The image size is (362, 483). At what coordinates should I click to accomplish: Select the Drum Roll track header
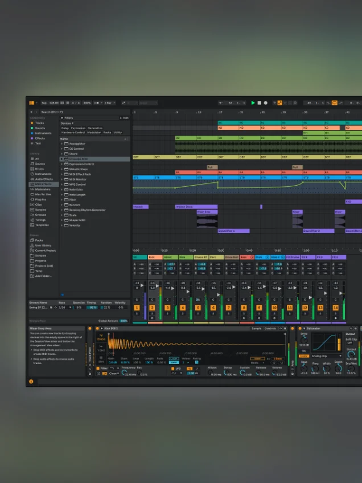[232, 257]
